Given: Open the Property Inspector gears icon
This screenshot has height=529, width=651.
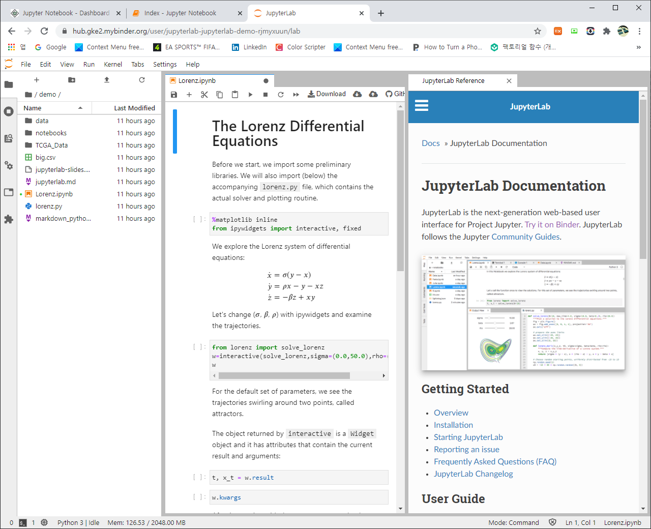Looking at the screenshot, I should [x=9, y=165].
